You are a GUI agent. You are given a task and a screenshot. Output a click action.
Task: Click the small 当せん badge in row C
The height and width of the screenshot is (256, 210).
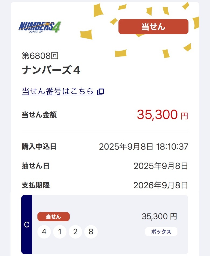point(53,217)
